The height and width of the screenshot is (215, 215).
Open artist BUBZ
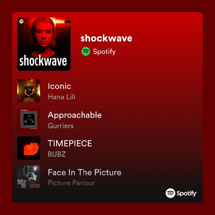(x=57, y=154)
